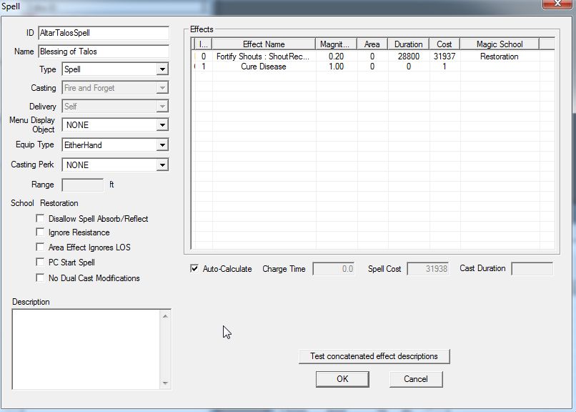Click the Name field Blessing of Talos
The width and height of the screenshot is (576, 412).
tap(104, 51)
